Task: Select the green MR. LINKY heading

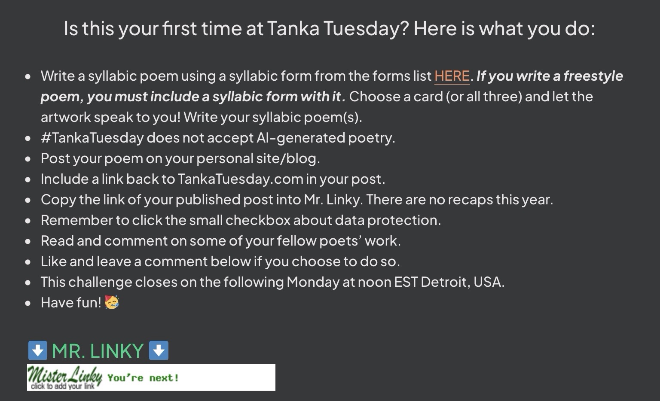Action: (98, 351)
